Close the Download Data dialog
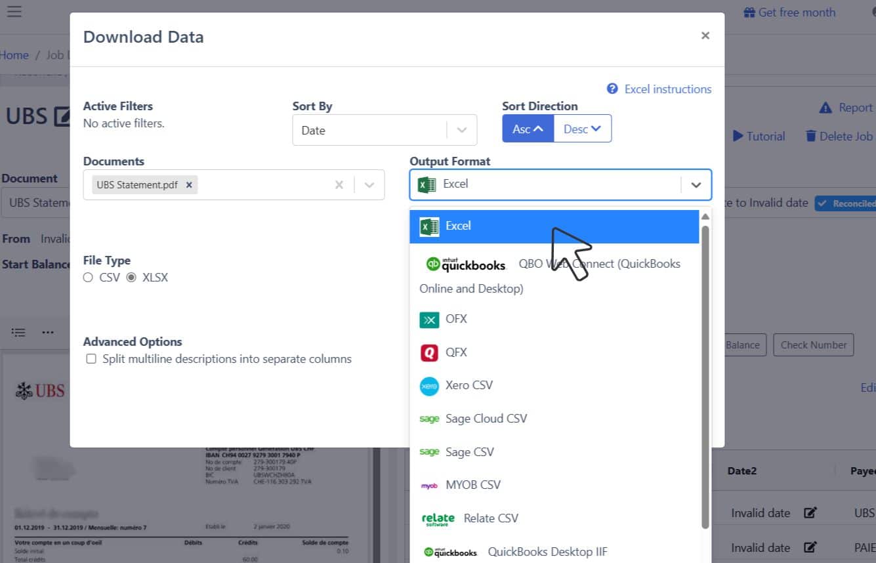The width and height of the screenshot is (876, 563). 705,35
